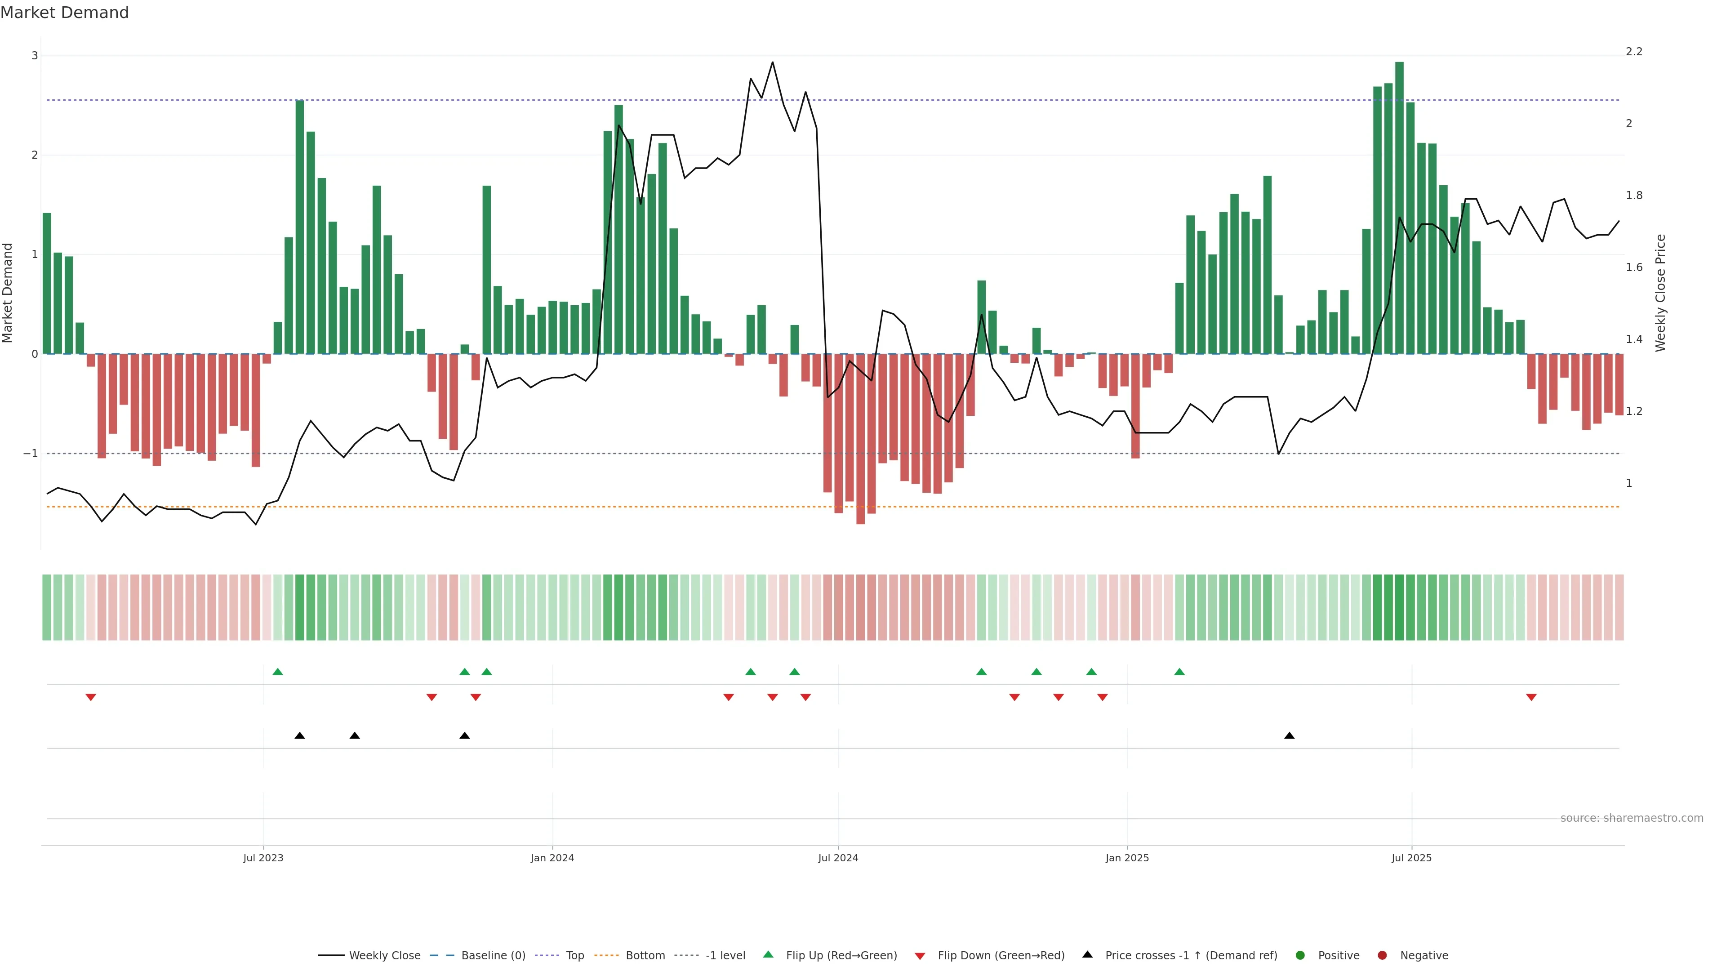The image size is (1726, 971).
Task: Click the Weekly Close Price axis title
Action: [x=1659, y=293]
